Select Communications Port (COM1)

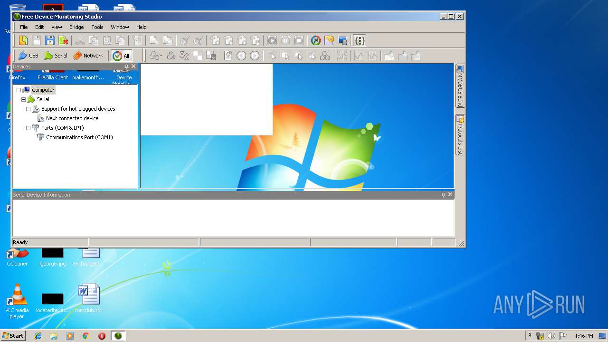click(79, 137)
